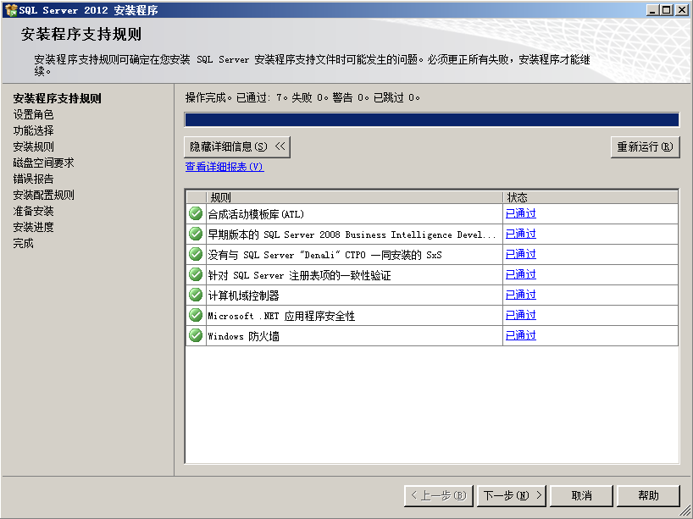Screen dimensions: 693x519
Task: Select 安装规则 step in sidebar
Action: click(x=33, y=146)
